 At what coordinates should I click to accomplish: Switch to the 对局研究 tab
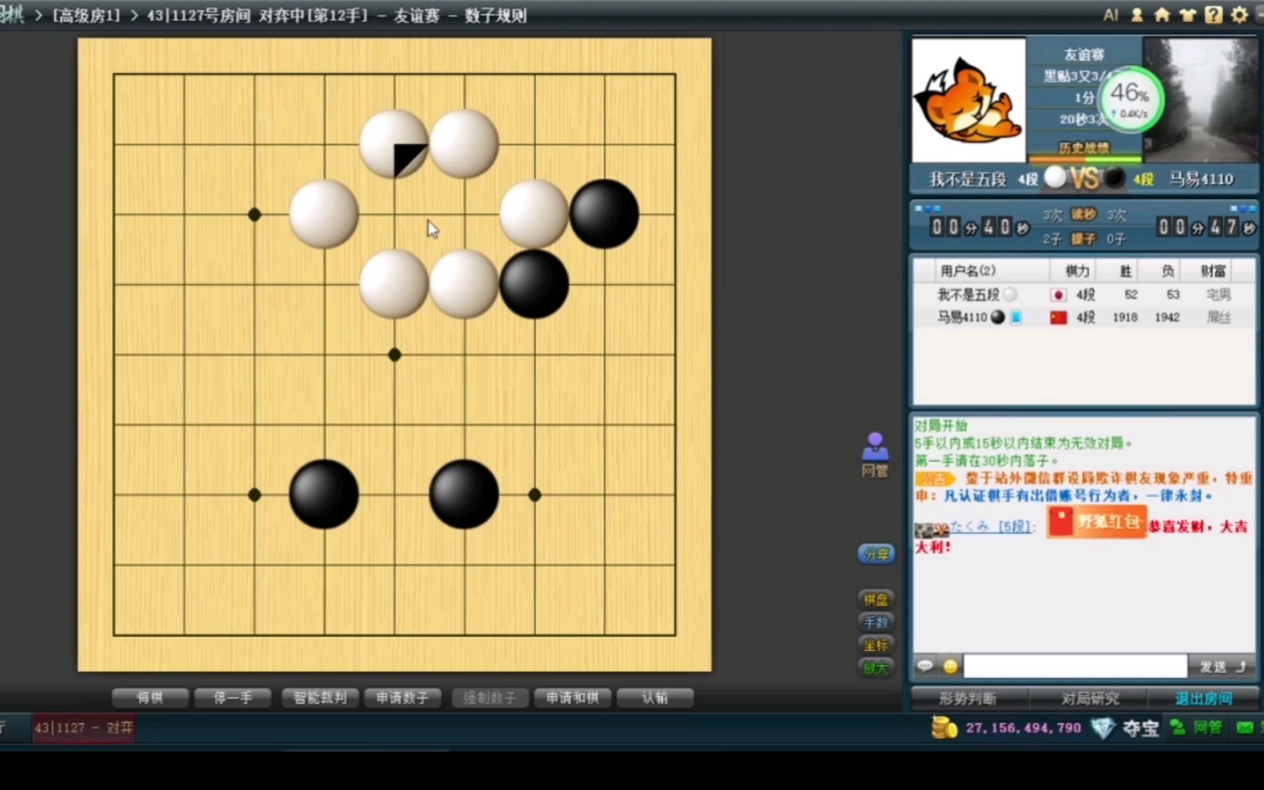tap(1090, 699)
